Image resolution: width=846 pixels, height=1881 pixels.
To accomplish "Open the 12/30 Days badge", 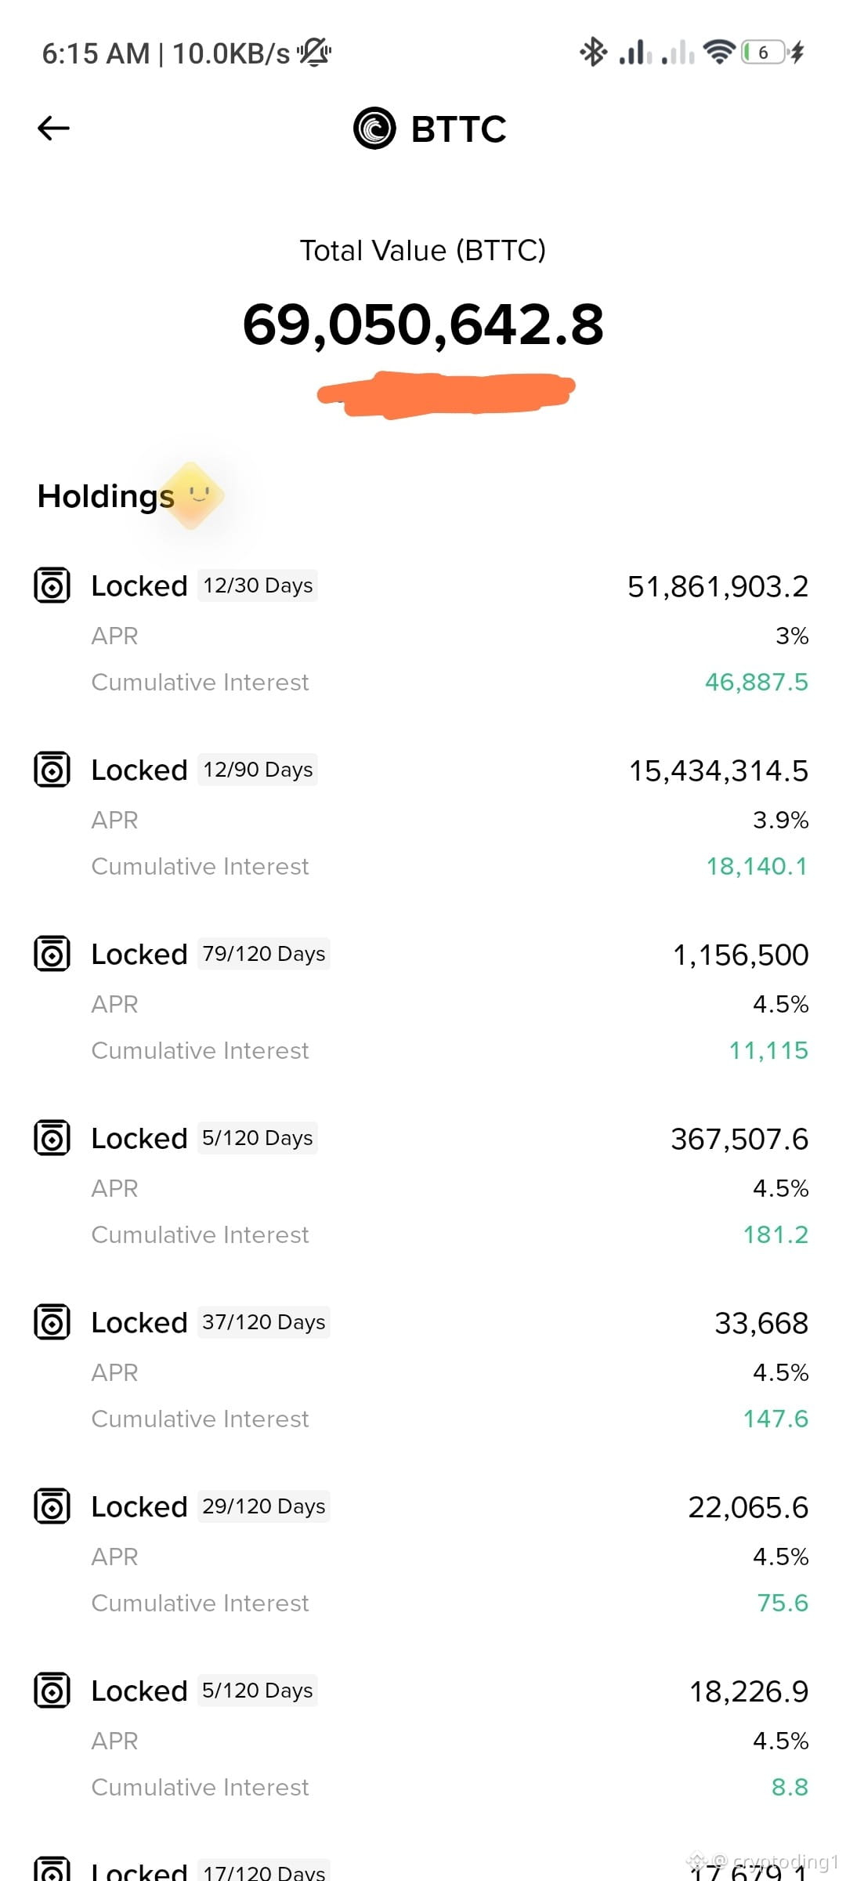I will click(258, 585).
